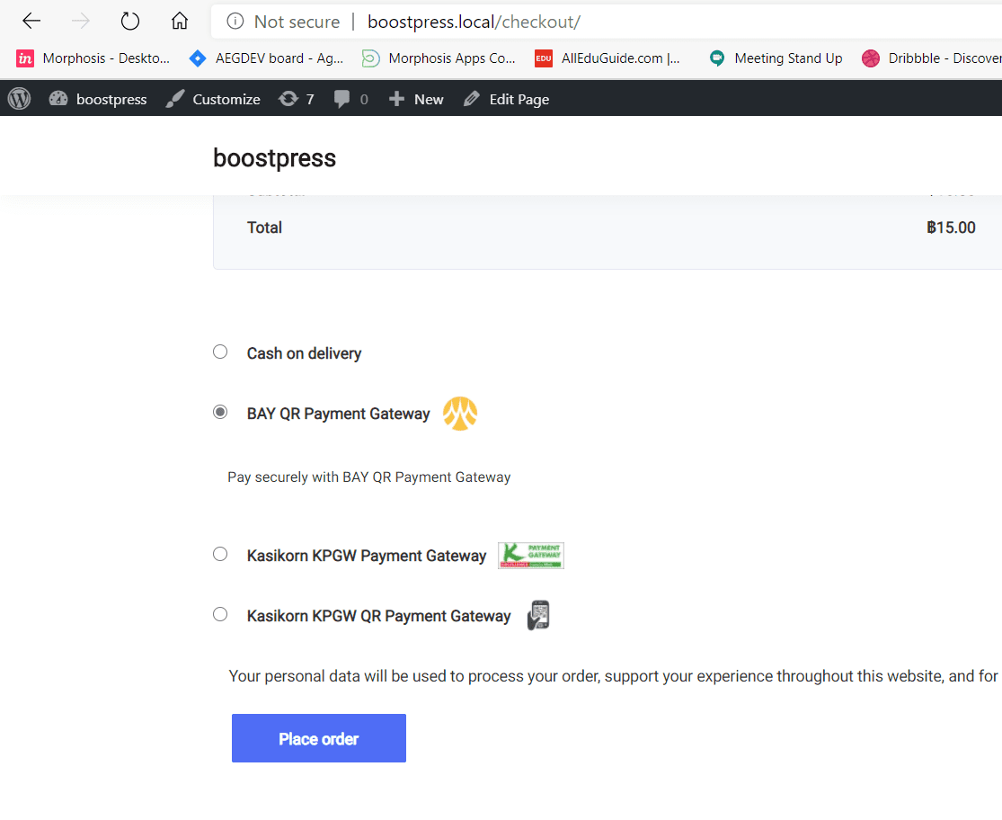1002x820 pixels.
Task: Click the Kasikorn Payment Gateway logo
Action: 531,556
